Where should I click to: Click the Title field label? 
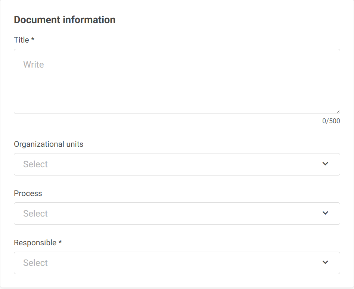coord(21,40)
